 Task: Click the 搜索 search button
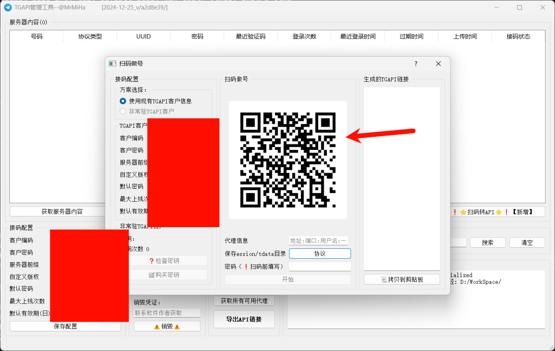coord(487,242)
